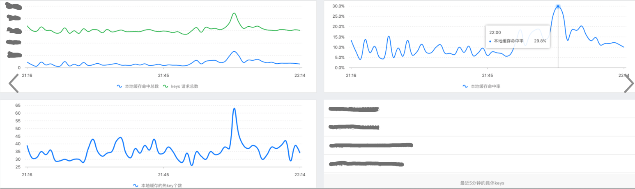Open the fourth redacted key row
The image size is (635, 189).
click(479, 164)
